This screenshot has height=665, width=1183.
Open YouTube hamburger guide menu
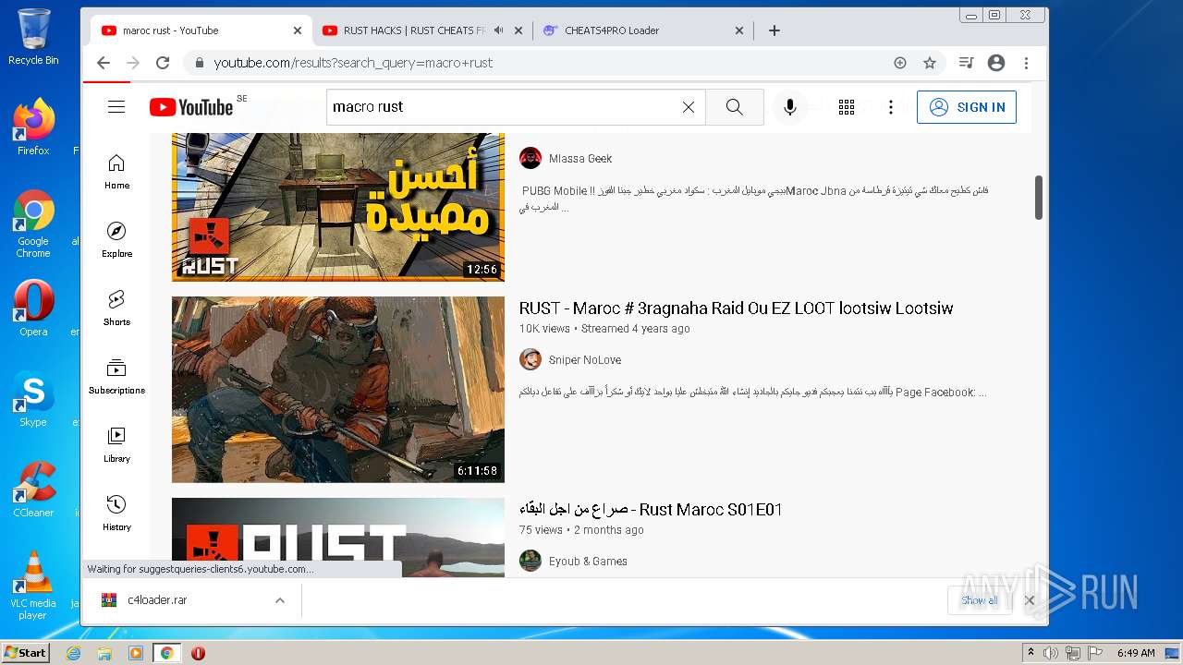[116, 107]
